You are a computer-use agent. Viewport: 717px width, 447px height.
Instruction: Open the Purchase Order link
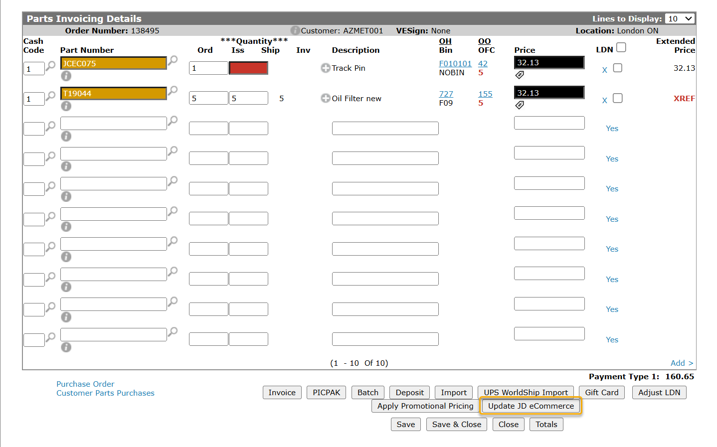(85, 384)
